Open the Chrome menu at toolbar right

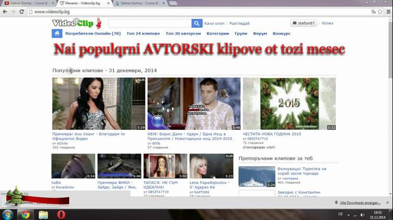387,12
